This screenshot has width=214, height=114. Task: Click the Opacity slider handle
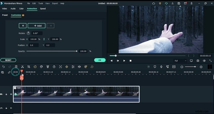click(x=77, y=51)
